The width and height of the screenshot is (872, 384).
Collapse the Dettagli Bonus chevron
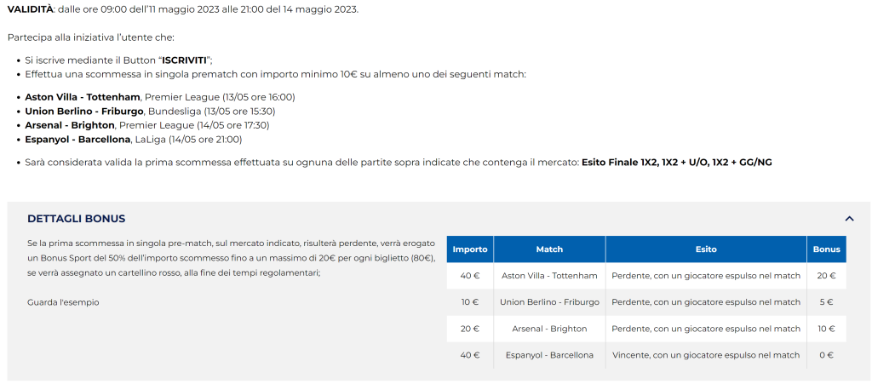849,219
